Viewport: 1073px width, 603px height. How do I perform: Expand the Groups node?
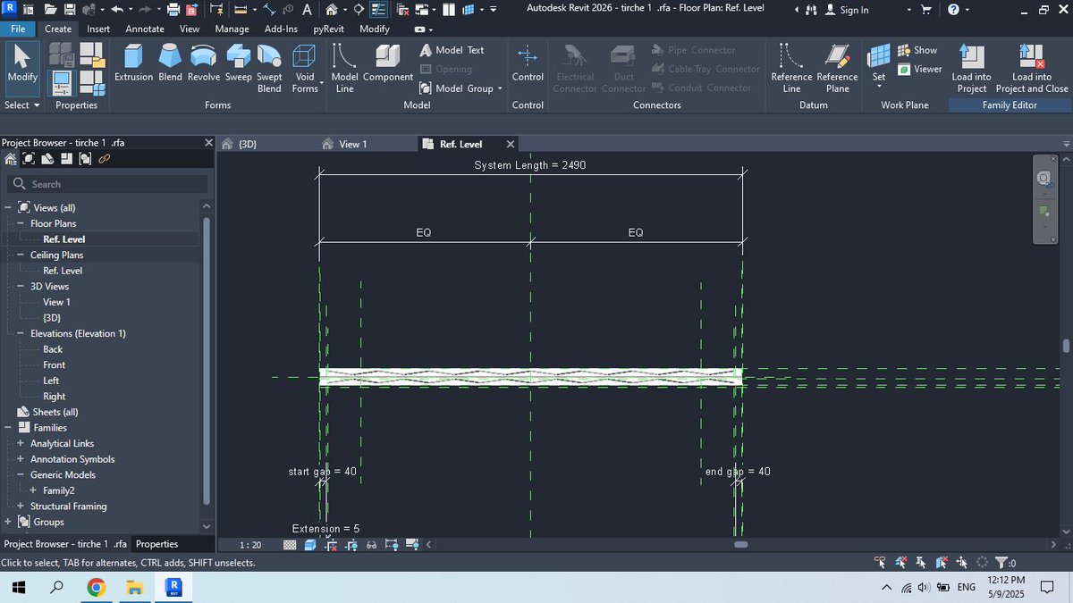8,522
